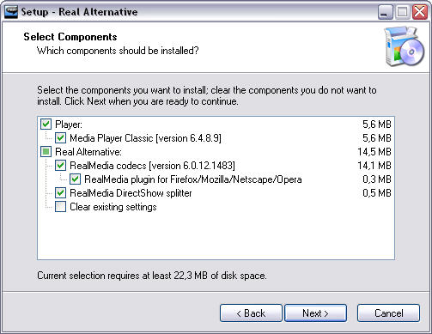Viewport: 432px width, 334px height.
Task: Select 'Media Player Classic [version 6.4.8.9]' label
Action: [145, 138]
